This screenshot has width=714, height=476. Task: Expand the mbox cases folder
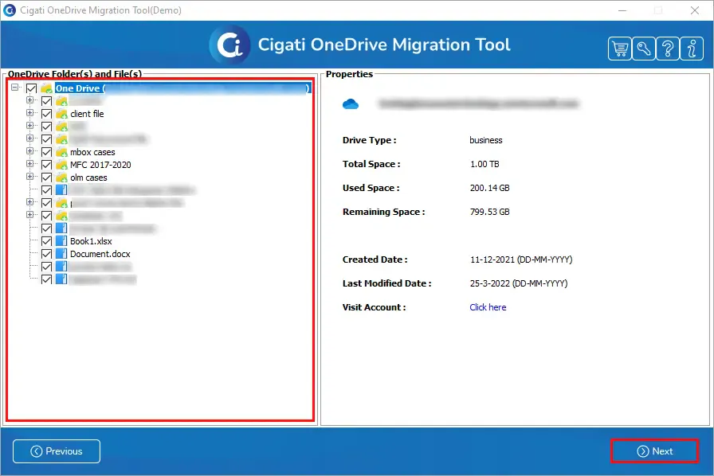(x=30, y=151)
